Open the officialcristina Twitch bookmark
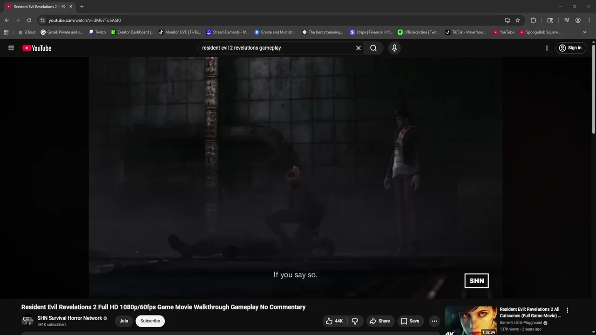Screen dimensions: 596x335 click(x=419, y=32)
